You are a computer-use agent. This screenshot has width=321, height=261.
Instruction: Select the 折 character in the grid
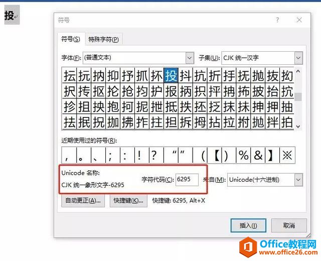click(x=215, y=76)
